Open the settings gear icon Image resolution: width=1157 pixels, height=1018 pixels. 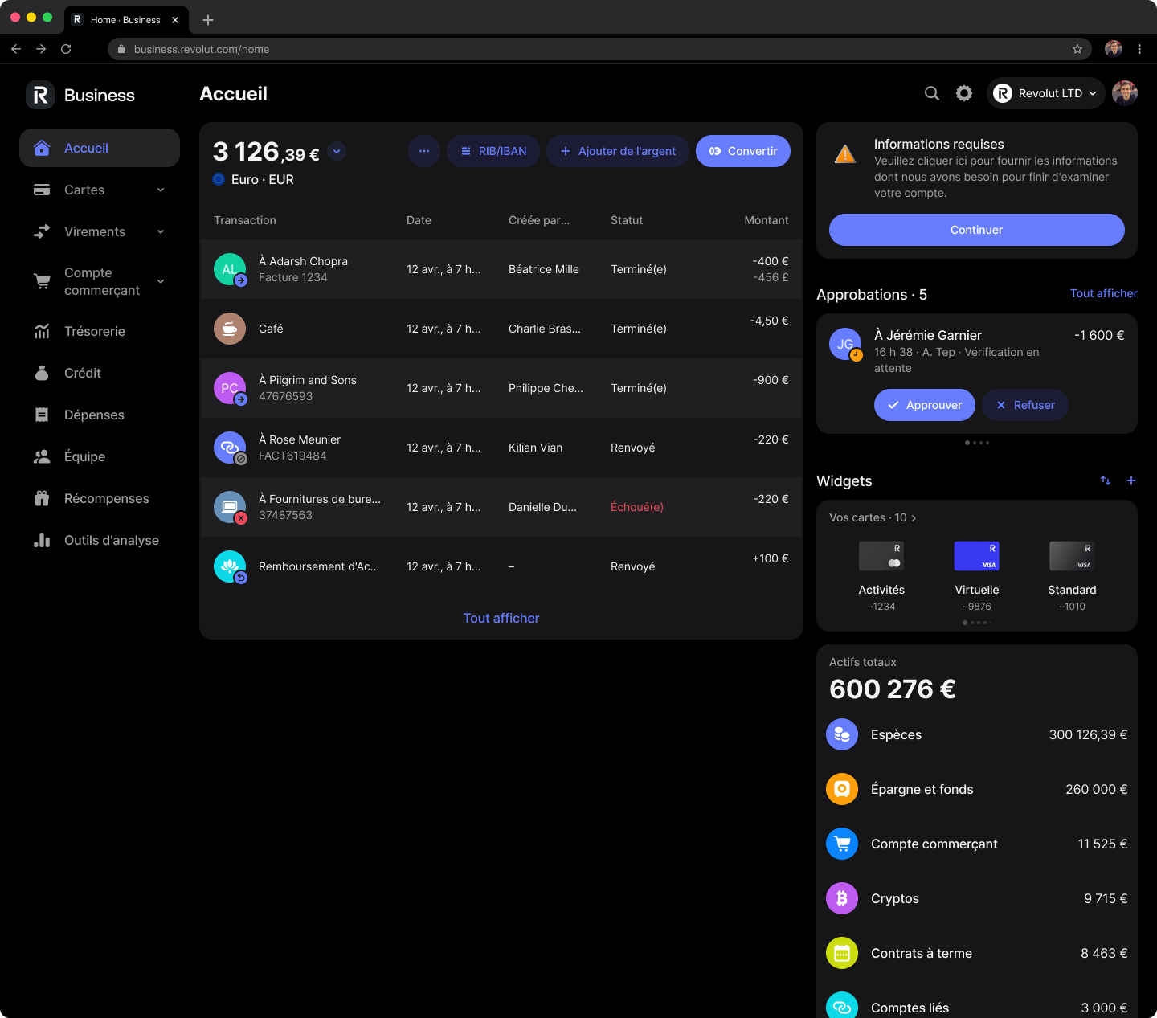[963, 93]
